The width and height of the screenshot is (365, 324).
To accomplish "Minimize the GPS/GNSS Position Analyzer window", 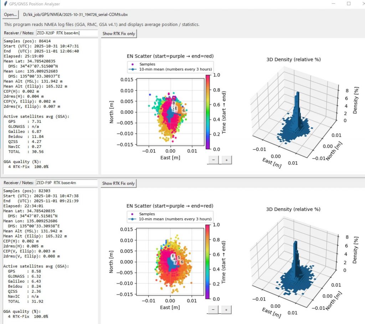I will (x=332, y=4).
